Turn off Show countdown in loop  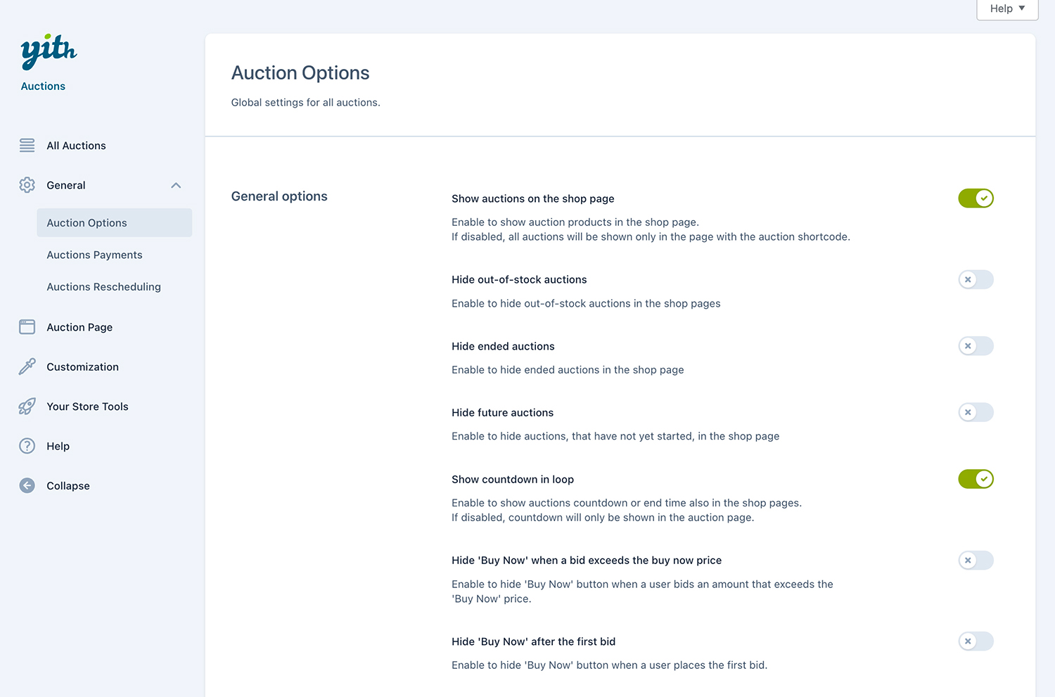coord(976,479)
